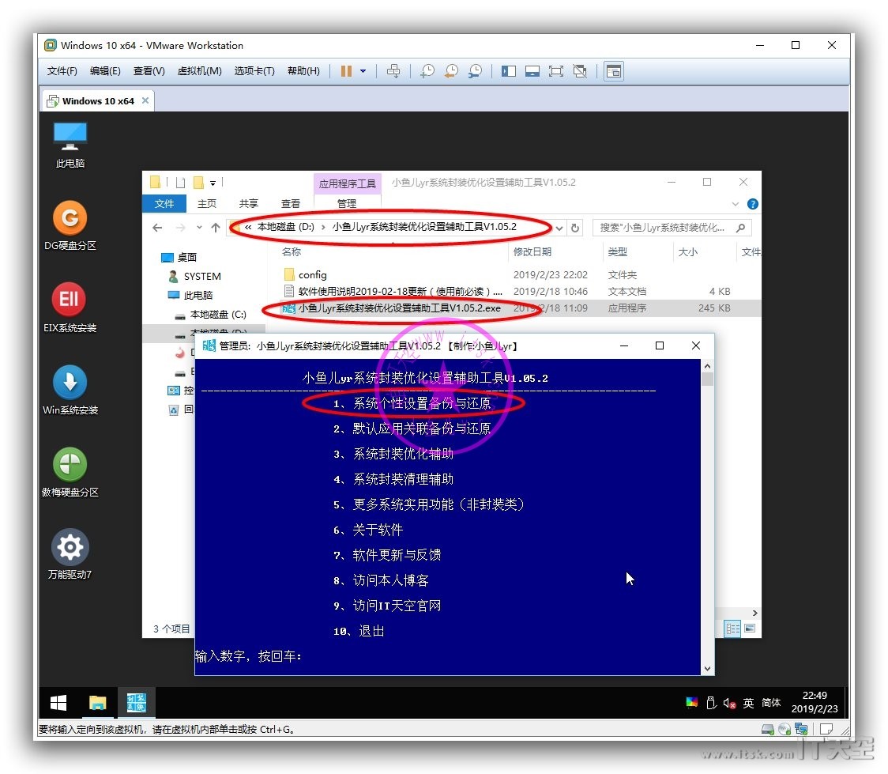Click the Send Ctrl+Alt+Del toolbar icon
Screen dimensions: 888x774
click(393, 71)
